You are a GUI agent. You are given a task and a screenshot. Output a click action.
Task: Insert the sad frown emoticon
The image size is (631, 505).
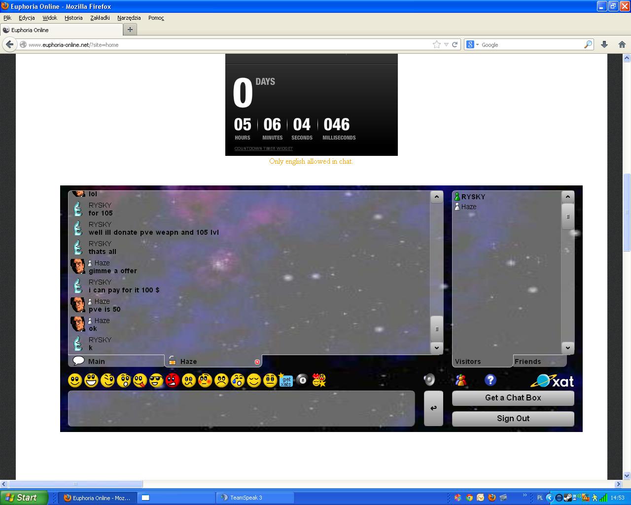coord(221,380)
